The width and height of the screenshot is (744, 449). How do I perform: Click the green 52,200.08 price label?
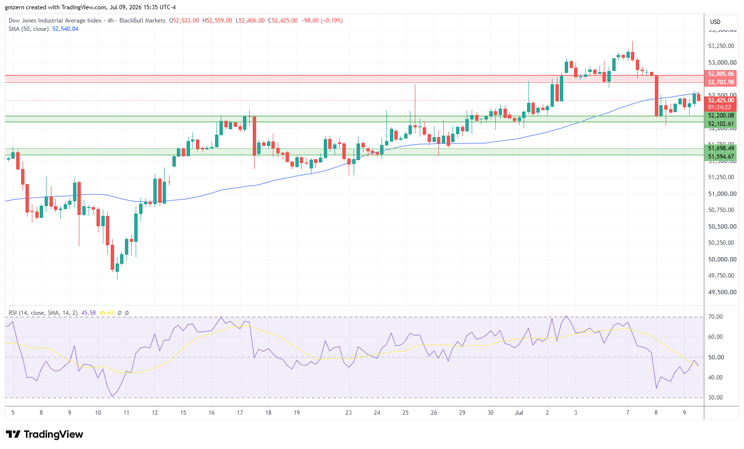pos(721,116)
